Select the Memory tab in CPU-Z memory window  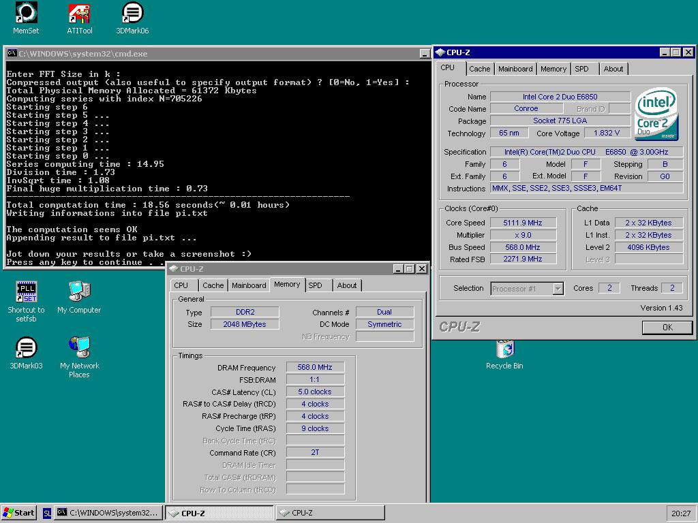click(x=287, y=284)
